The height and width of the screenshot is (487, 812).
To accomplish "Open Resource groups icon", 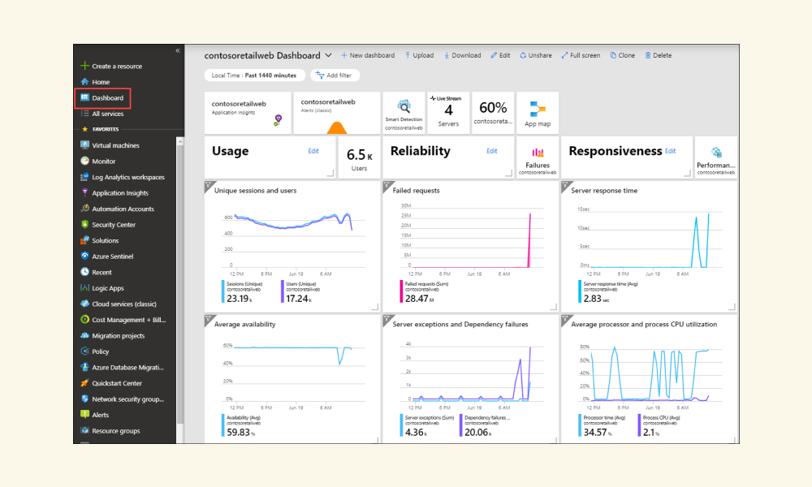I will (x=85, y=430).
